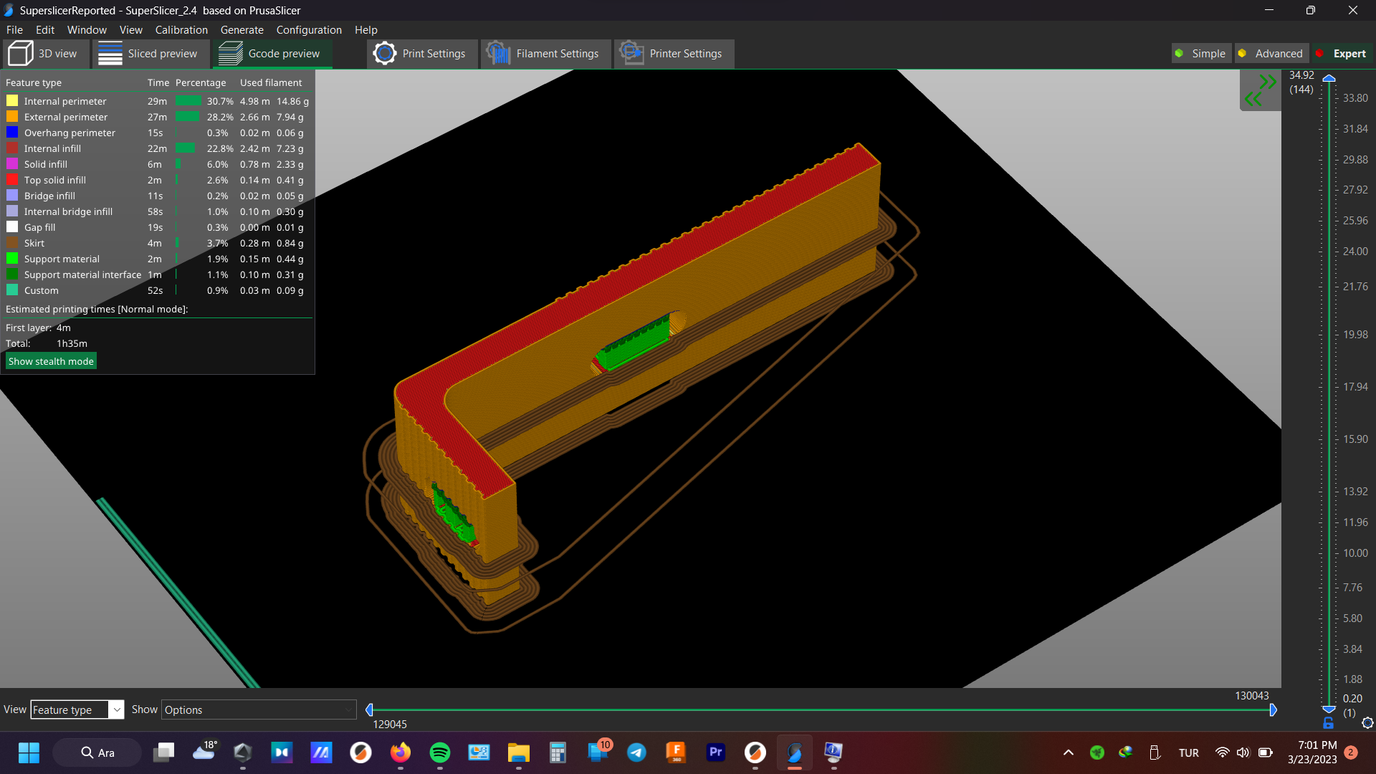The height and width of the screenshot is (774, 1376).
Task: Toggle Overhang perimeter color swatch
Action: (x=12, y=133)
